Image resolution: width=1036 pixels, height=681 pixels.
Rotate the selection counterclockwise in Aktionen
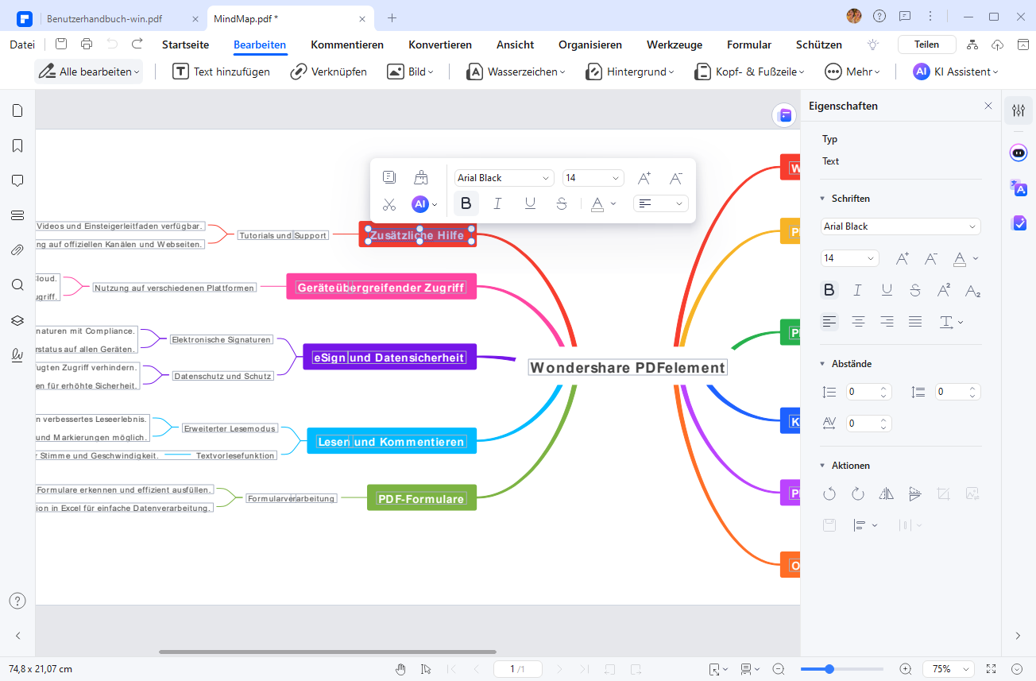(829, 493)
